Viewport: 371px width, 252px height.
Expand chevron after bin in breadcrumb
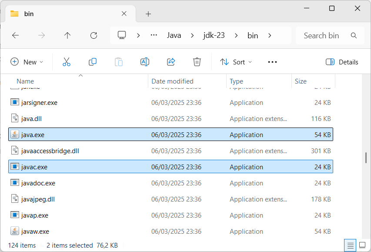[x=270, y=36]
